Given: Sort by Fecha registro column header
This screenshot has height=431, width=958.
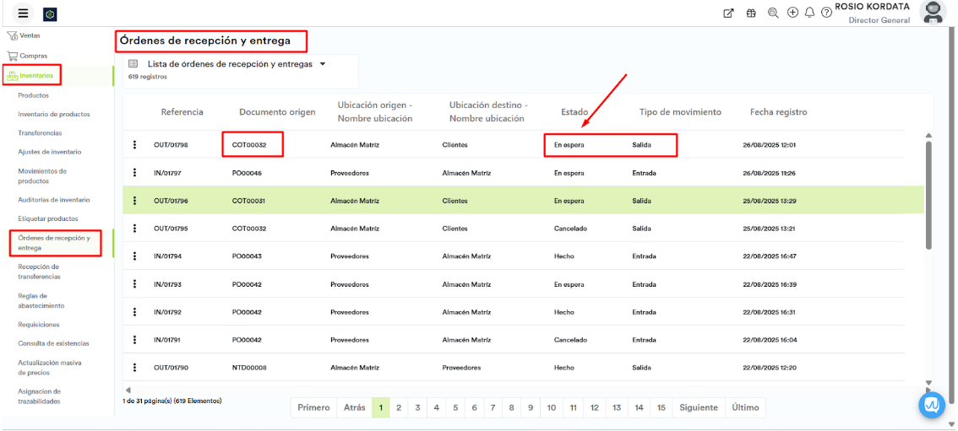Looking at the screenshot, I should (x=778, y=112).
